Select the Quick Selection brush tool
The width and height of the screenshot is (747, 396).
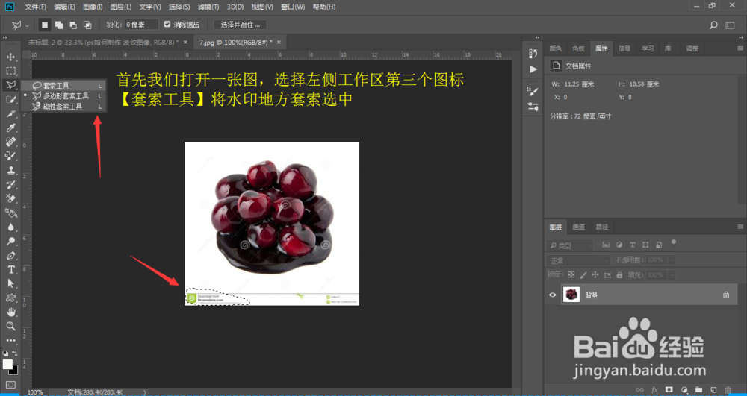click(x=10, y=100)
